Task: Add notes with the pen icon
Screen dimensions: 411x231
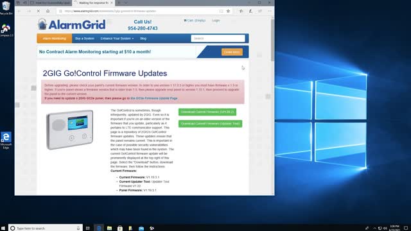Action: click(250, 11)
